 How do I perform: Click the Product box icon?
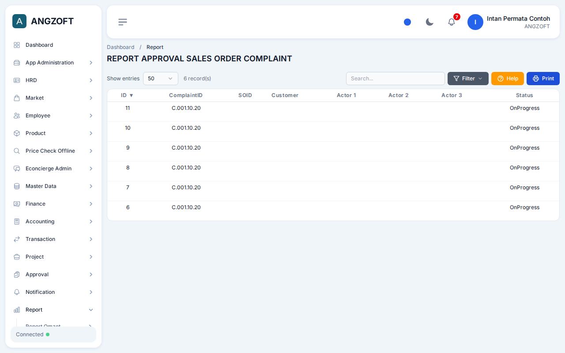pyautogui.click(x=17, y=133)
